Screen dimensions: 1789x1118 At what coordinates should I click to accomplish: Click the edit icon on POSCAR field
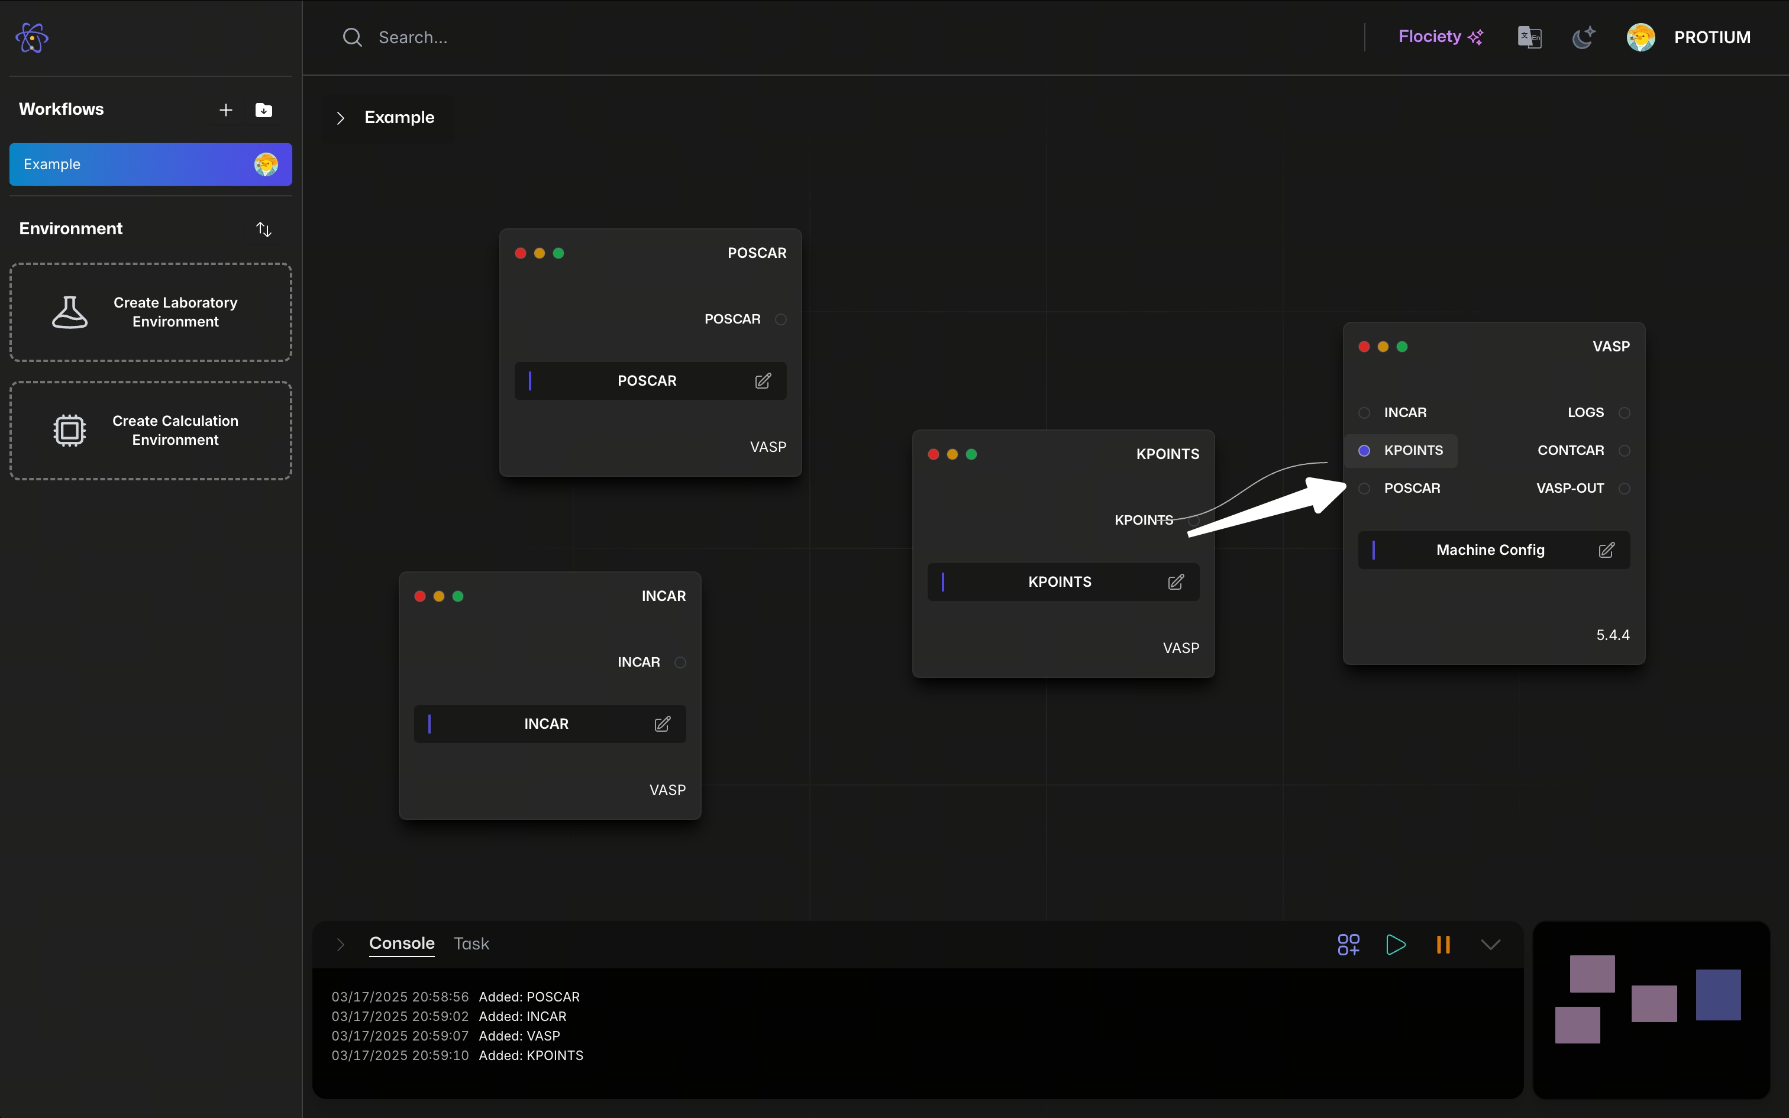763,381
